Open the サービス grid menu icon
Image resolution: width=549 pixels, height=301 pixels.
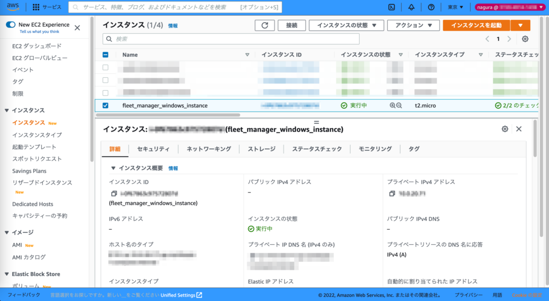pyautogui.click(x=36, y=7)
